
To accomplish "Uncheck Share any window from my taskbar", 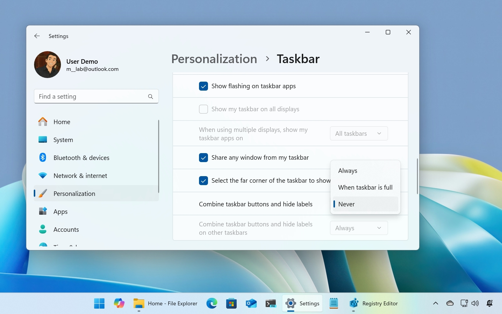I will point(203,158).
